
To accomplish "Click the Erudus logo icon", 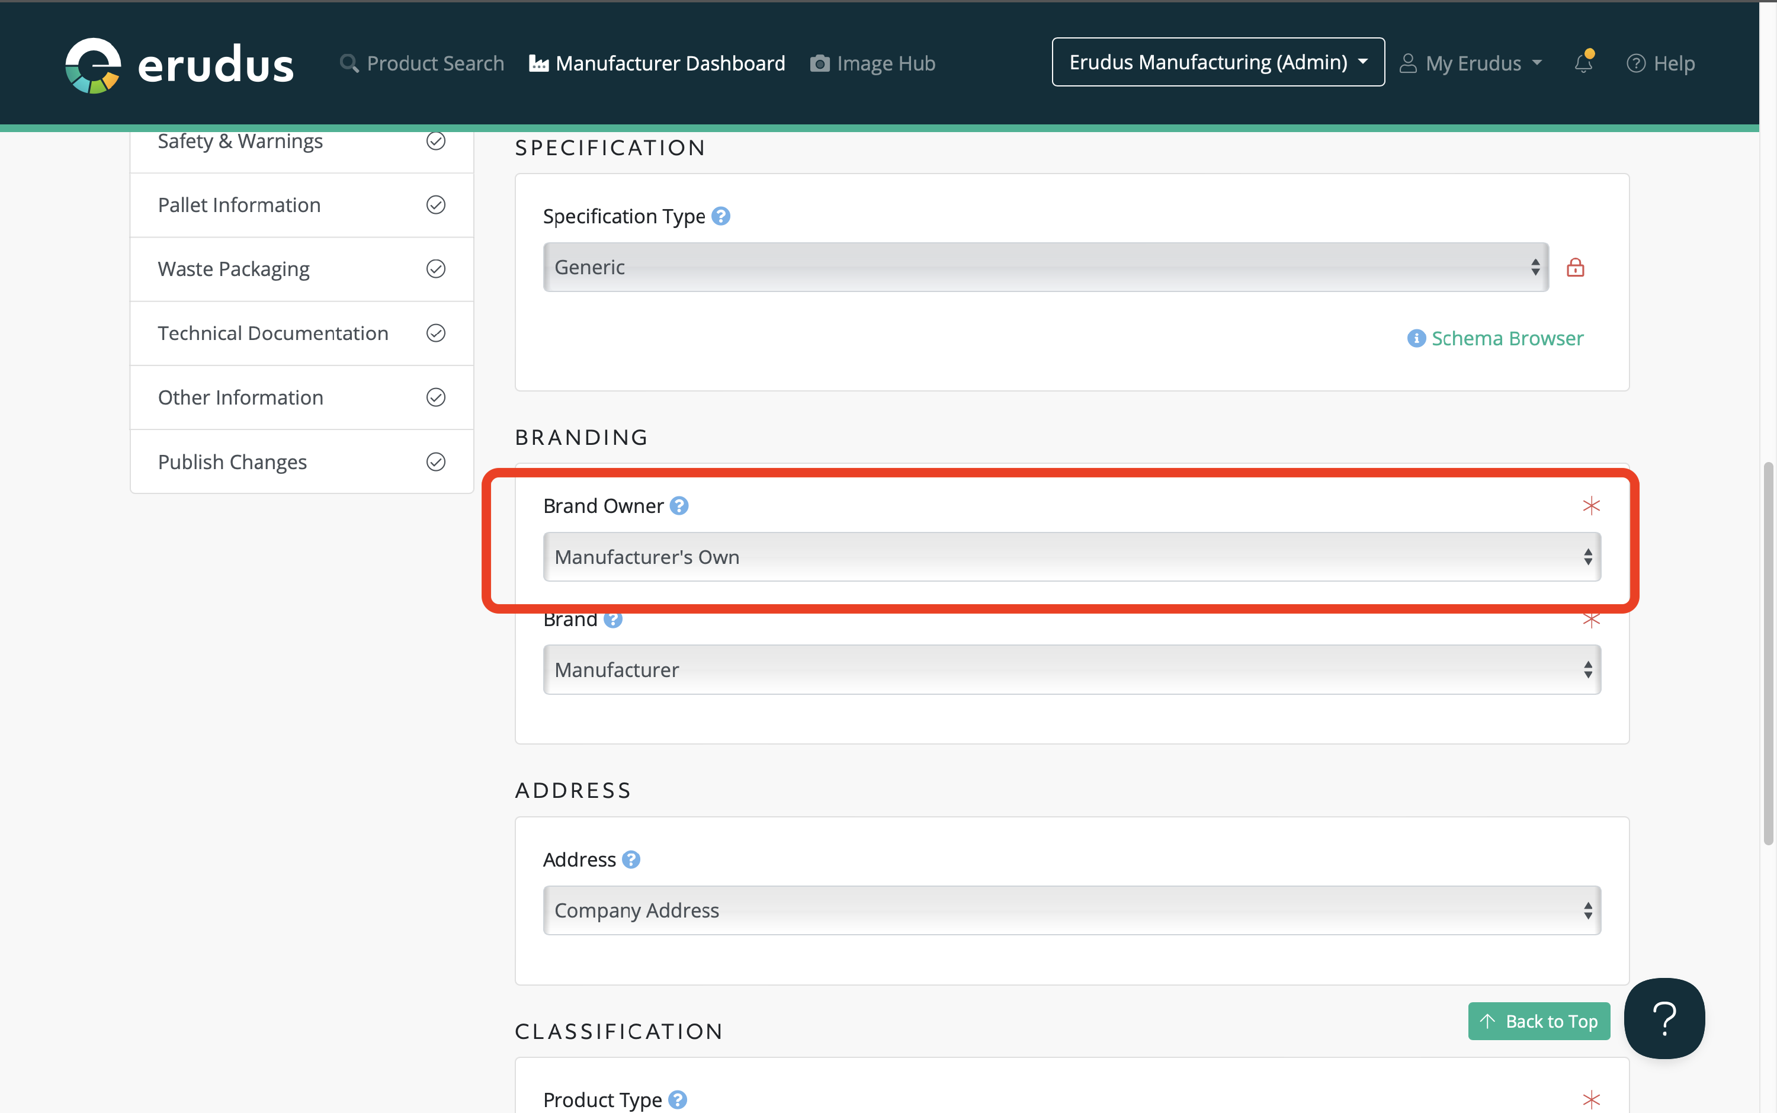I will 93,65.
